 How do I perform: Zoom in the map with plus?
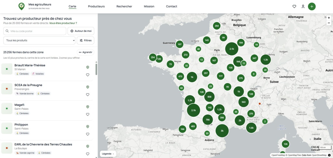pyautogui.click(x=329, y=18)
